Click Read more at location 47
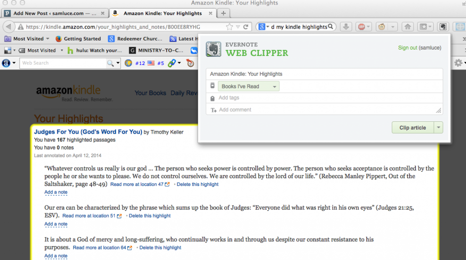Viewport: 466px width, 260px height. pos(137,184)
